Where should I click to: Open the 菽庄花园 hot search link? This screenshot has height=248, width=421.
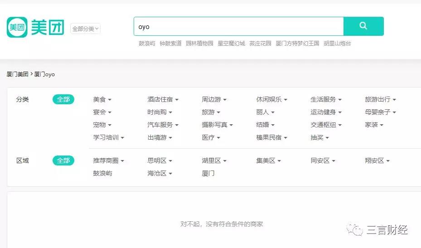point(260,43)
